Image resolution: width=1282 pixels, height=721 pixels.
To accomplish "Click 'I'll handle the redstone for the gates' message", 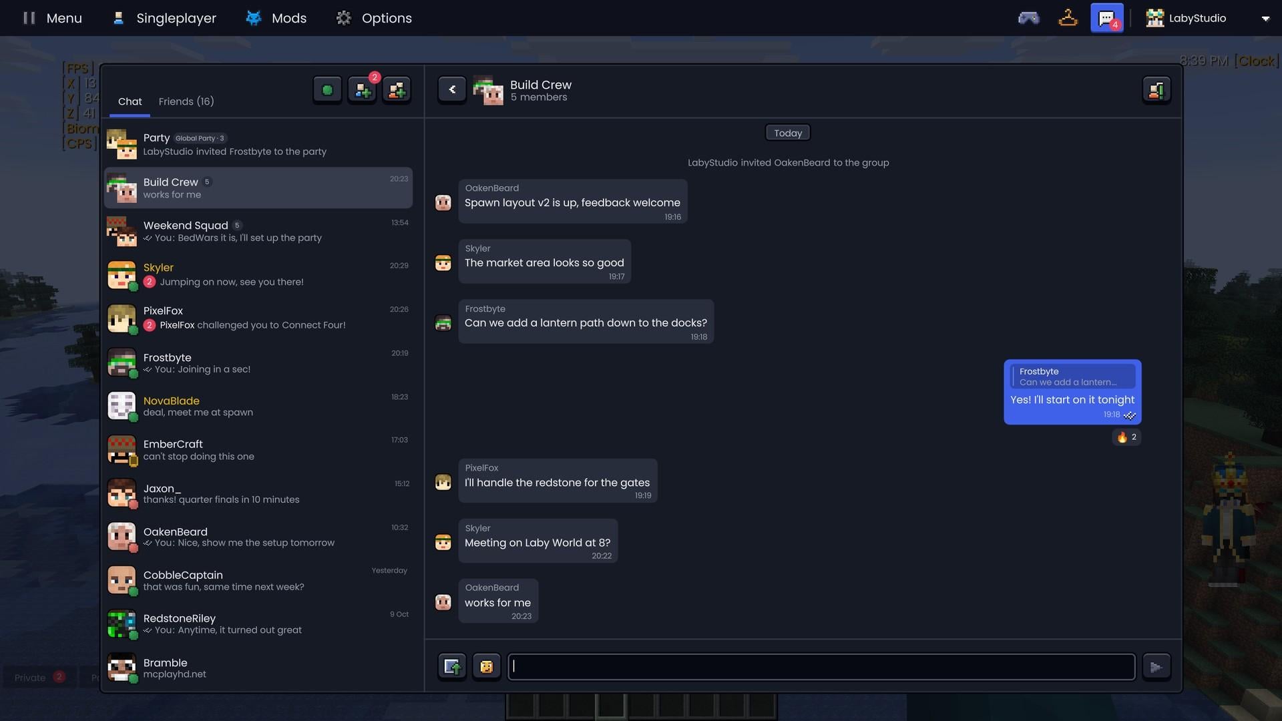I will point(558,481).
